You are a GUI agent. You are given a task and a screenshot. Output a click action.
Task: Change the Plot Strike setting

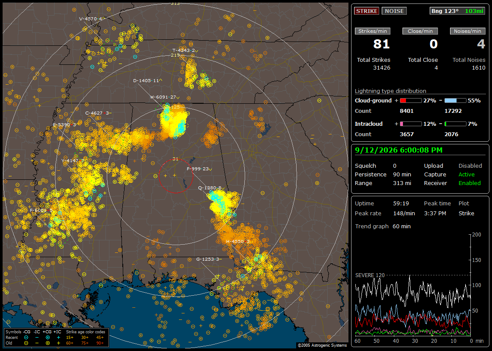point(466,213)
